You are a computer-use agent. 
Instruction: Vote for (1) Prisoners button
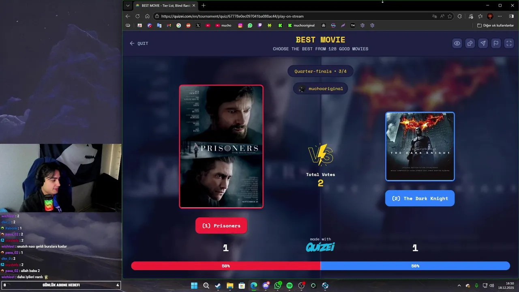coord(221,225)
